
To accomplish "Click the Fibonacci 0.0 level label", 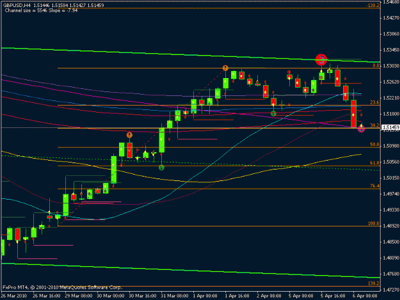I will coord(376,65).
